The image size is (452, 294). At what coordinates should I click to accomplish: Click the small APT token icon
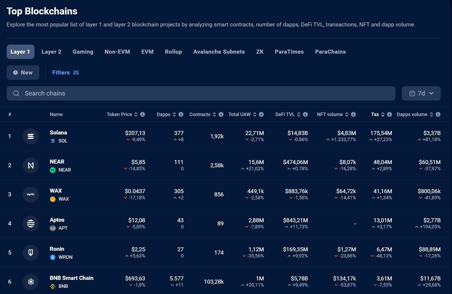click(x=53, y=228)
